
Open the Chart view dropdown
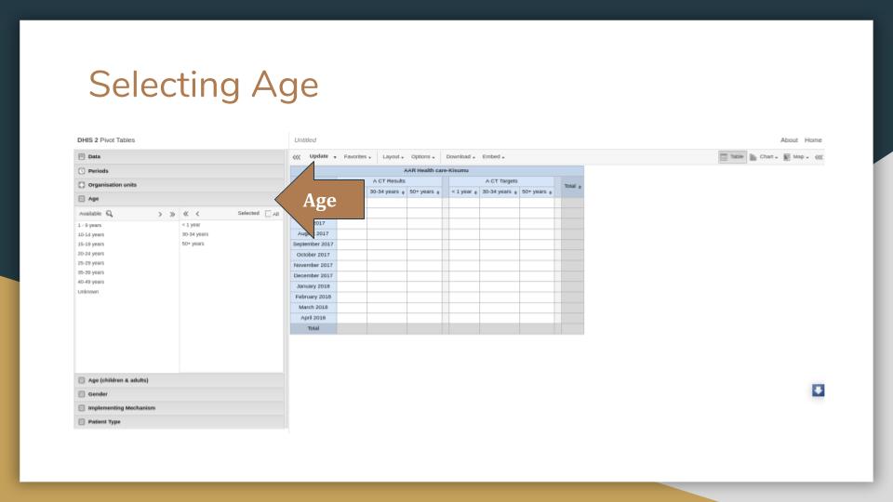tap(764, 157)
